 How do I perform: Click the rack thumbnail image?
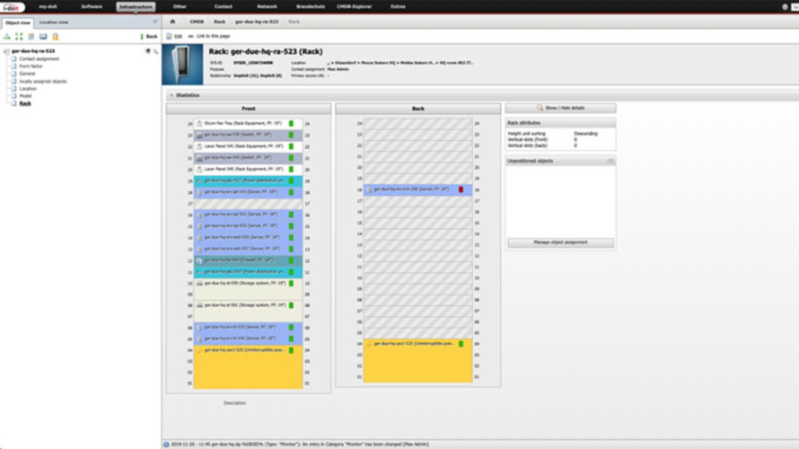click(x=182, y=65)
